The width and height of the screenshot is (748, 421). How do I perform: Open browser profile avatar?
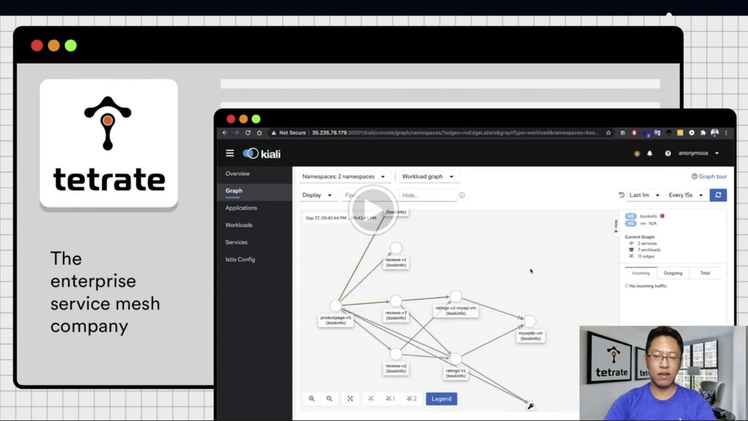[714, 133]
